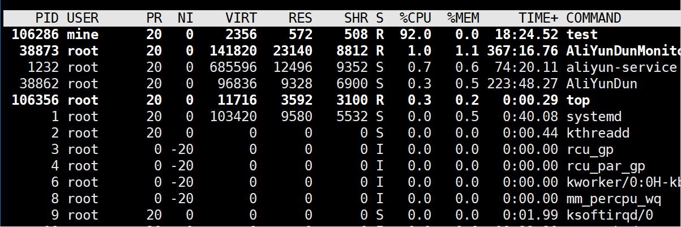Click virtual memory value 685596
The width and height of the screenshot is (681, 227).
233,67
